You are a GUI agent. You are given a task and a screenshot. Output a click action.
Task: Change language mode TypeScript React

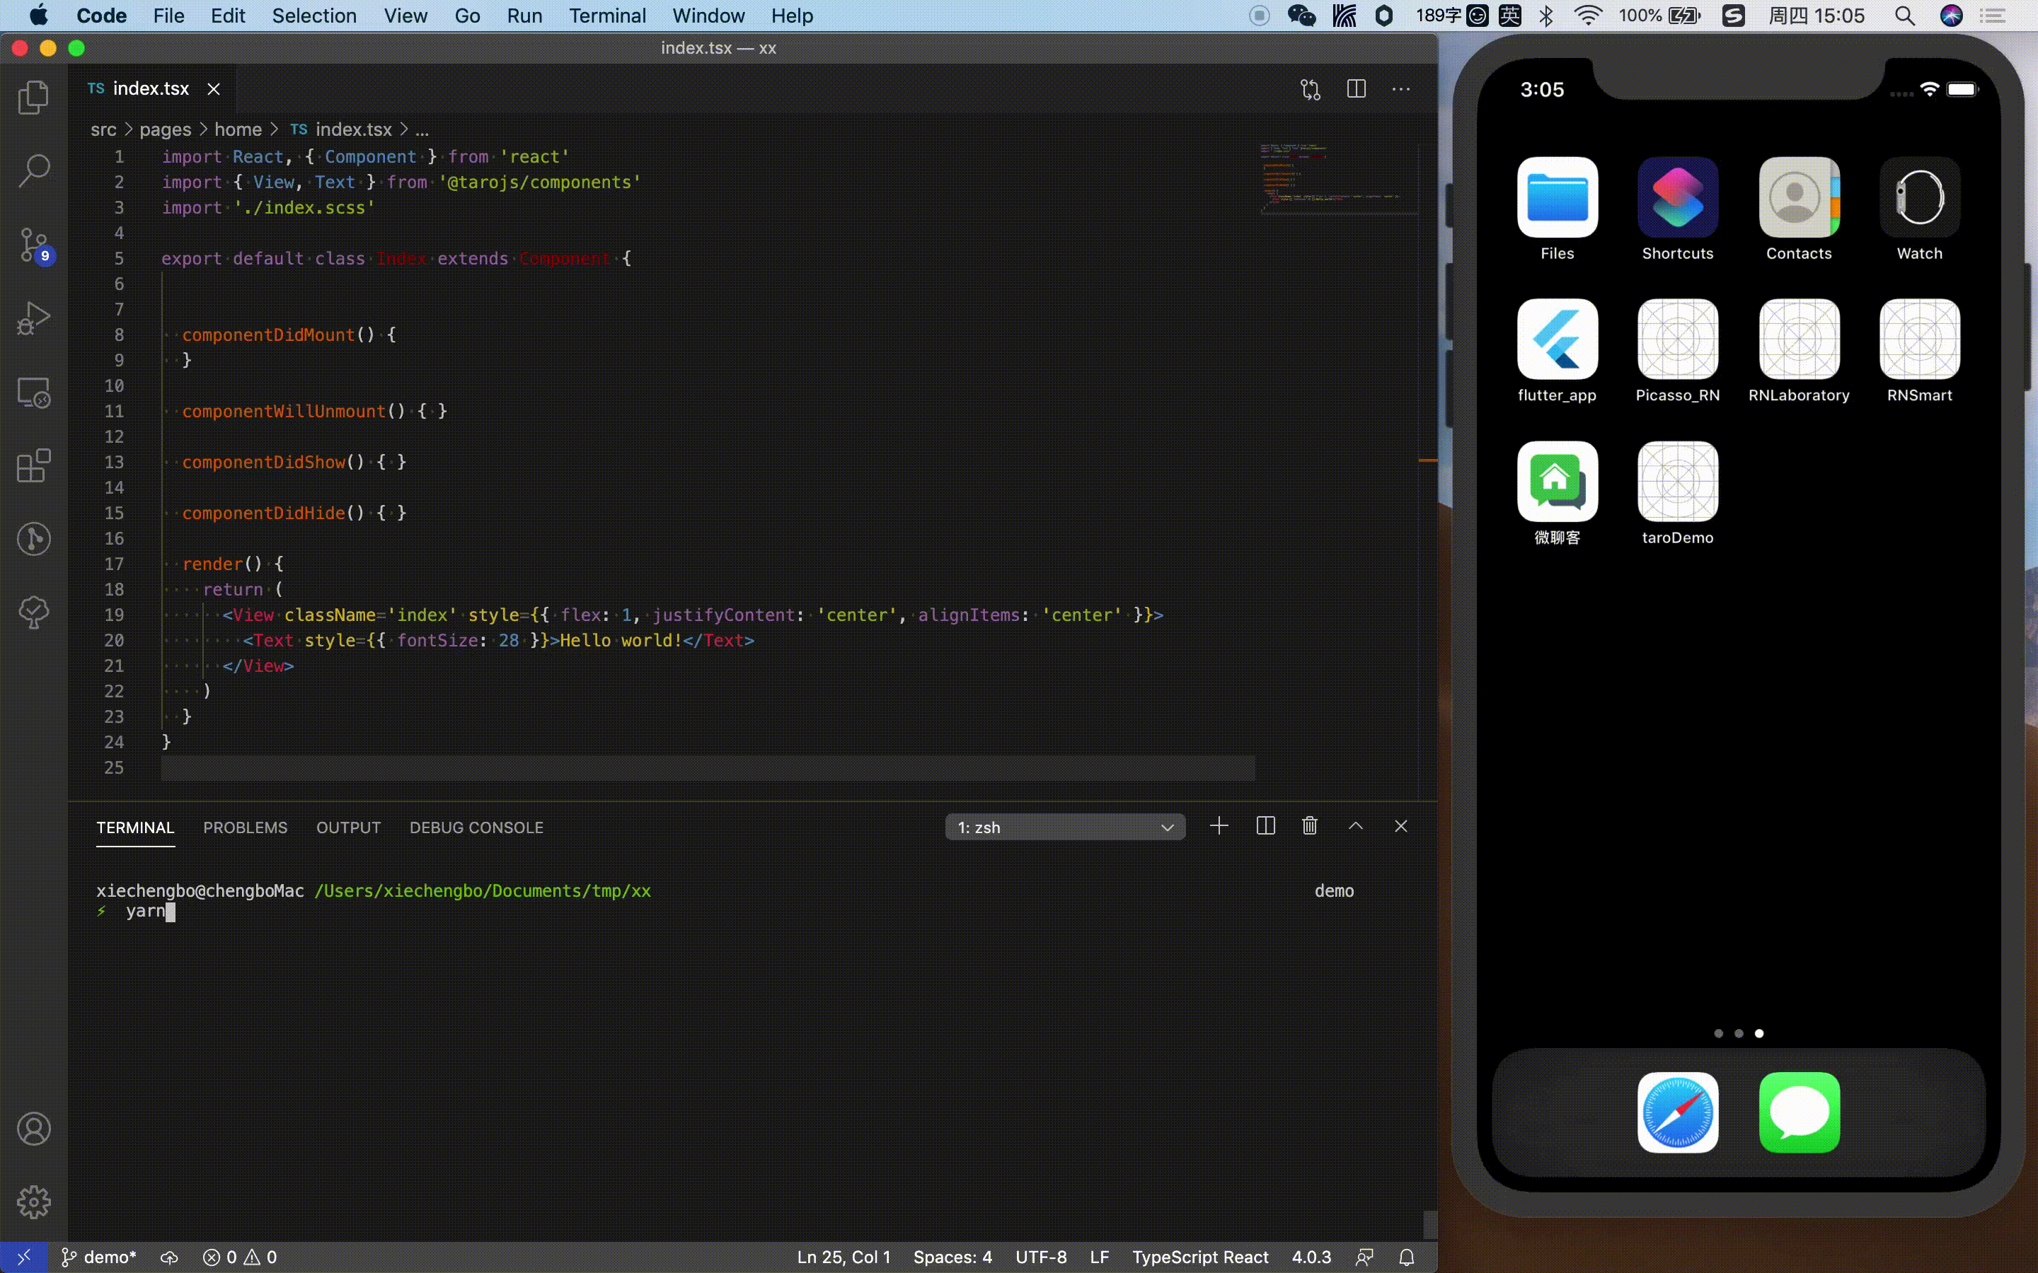pos(1199,1257)
